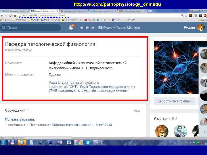This screenshot has width=207, height=155.
Task: Open the media player taskbar icon
Action: (x=41, y=142)
